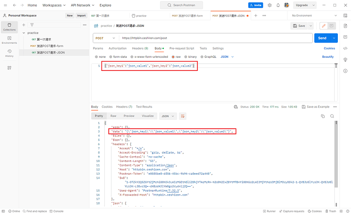Switch to the Raw response view
This screenshot has height=214, width=351.
coord(113,116)
